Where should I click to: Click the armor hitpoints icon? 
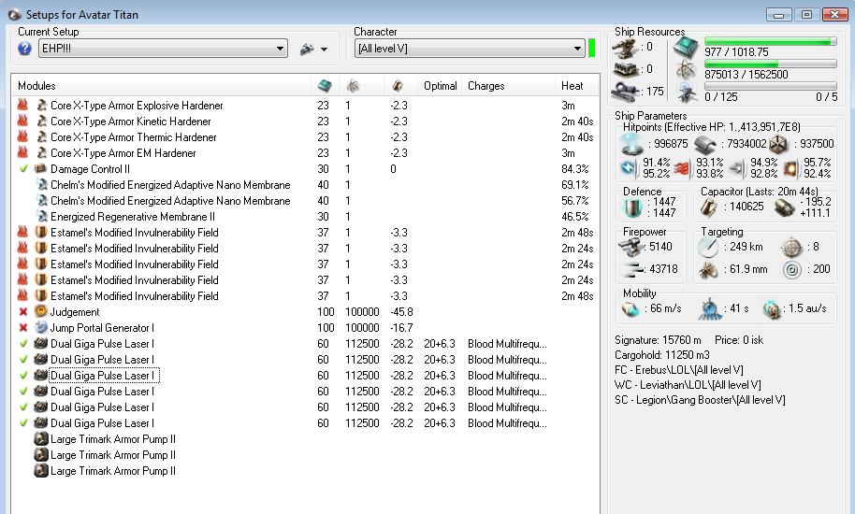coord(704,143)
